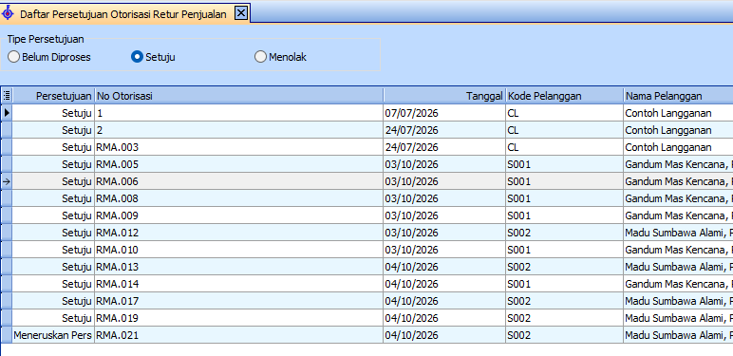The image size is (733, 356).
Task: Click Gandum Mas Kencana in the RMA.008 row
Action: click(678, 198)
